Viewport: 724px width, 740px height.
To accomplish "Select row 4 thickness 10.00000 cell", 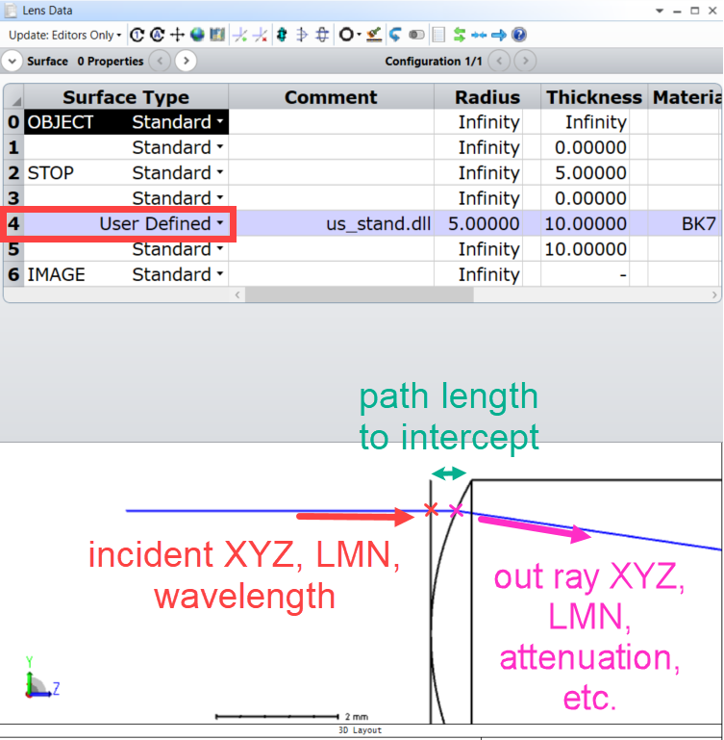I will point(586,223).
